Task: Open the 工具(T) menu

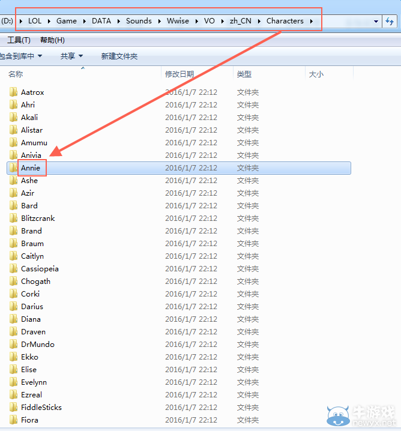Action: (19, 40)
